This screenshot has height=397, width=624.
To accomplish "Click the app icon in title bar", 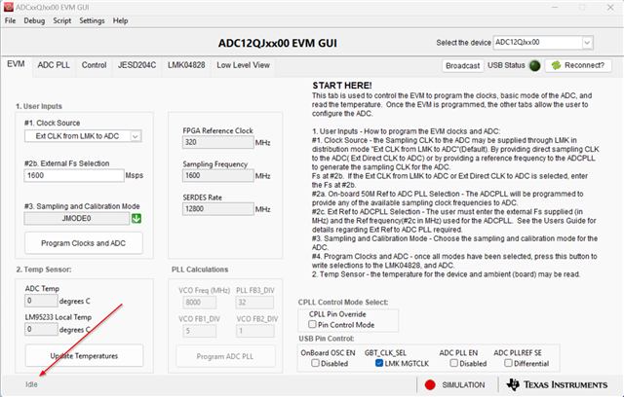I will tap(8, 7).
